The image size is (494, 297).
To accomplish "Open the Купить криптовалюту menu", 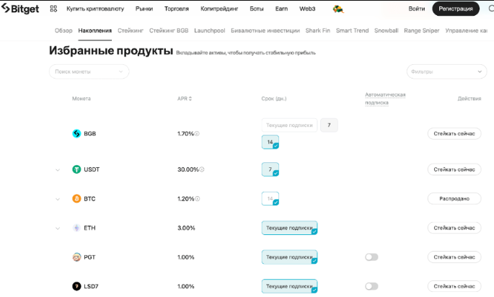I will (x=95, y=9).
